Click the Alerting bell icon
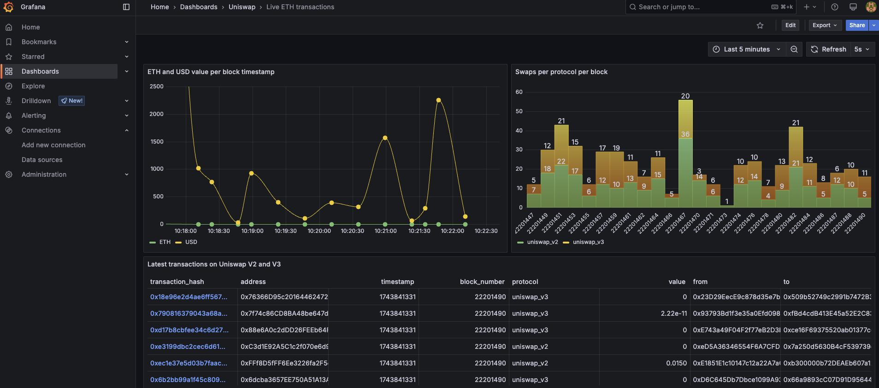Image resolution: width=879 pixels, height=388 pixels. pyautogui.click(x=9, y=116)
